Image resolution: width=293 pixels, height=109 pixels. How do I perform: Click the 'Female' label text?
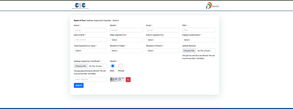click(x=121, y=71)
